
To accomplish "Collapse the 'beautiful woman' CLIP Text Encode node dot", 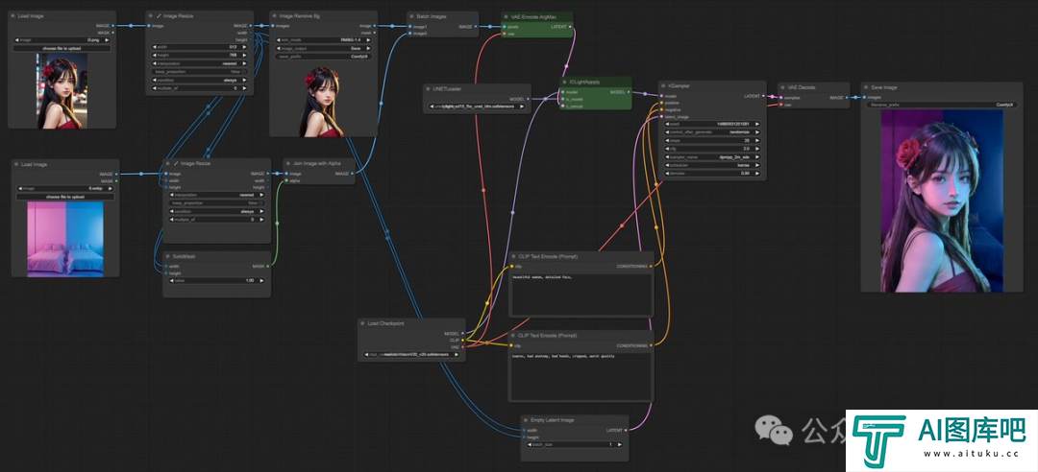I will click(513, 256).
